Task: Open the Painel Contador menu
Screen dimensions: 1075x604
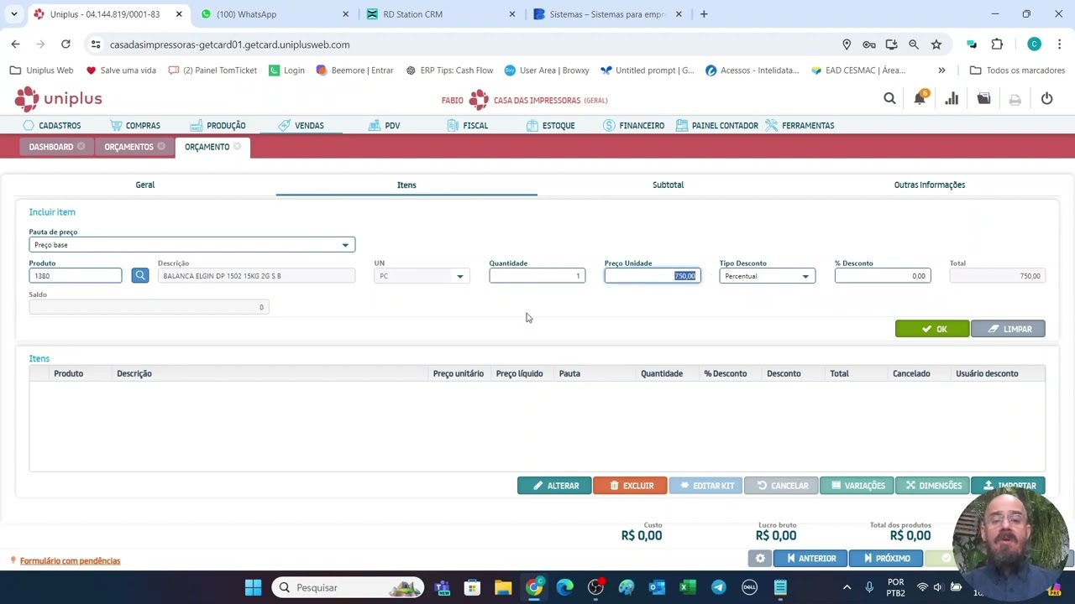Action: pyautogui.click(x=716, y=126)
